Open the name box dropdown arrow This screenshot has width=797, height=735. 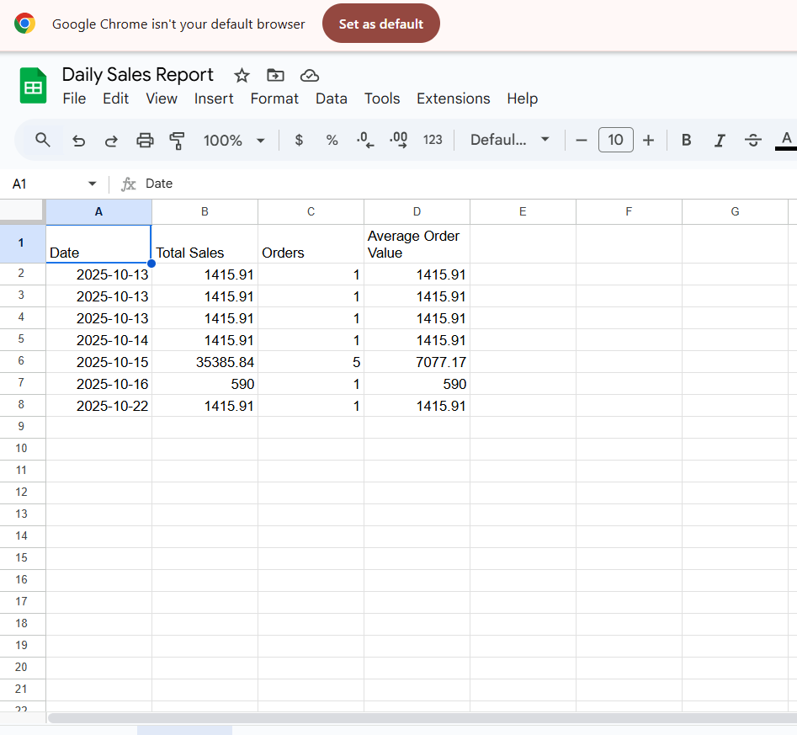[x=92, y=184]
